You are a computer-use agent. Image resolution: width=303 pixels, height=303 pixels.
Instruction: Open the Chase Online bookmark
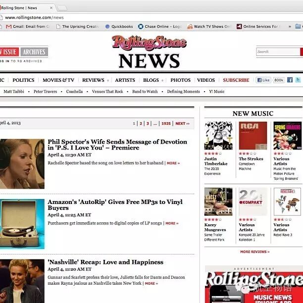point(160,26)
